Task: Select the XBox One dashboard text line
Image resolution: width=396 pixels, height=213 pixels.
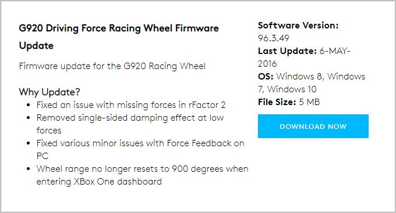Action: pos(99,182)
